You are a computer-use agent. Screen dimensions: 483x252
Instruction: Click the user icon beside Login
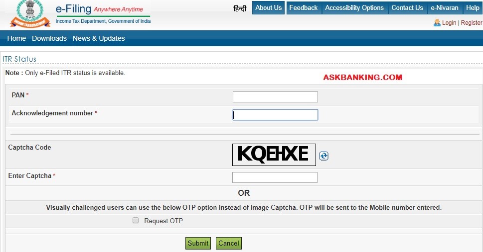(437, 23)
